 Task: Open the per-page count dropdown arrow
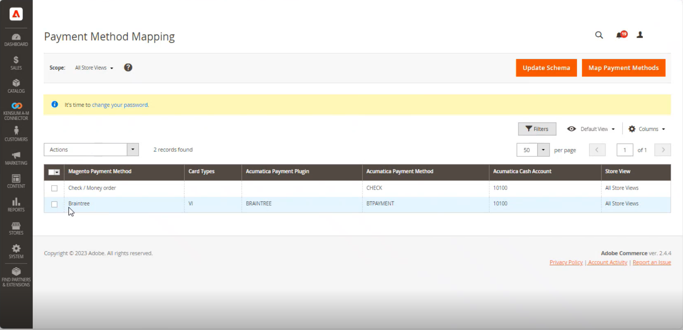(543, 150)
